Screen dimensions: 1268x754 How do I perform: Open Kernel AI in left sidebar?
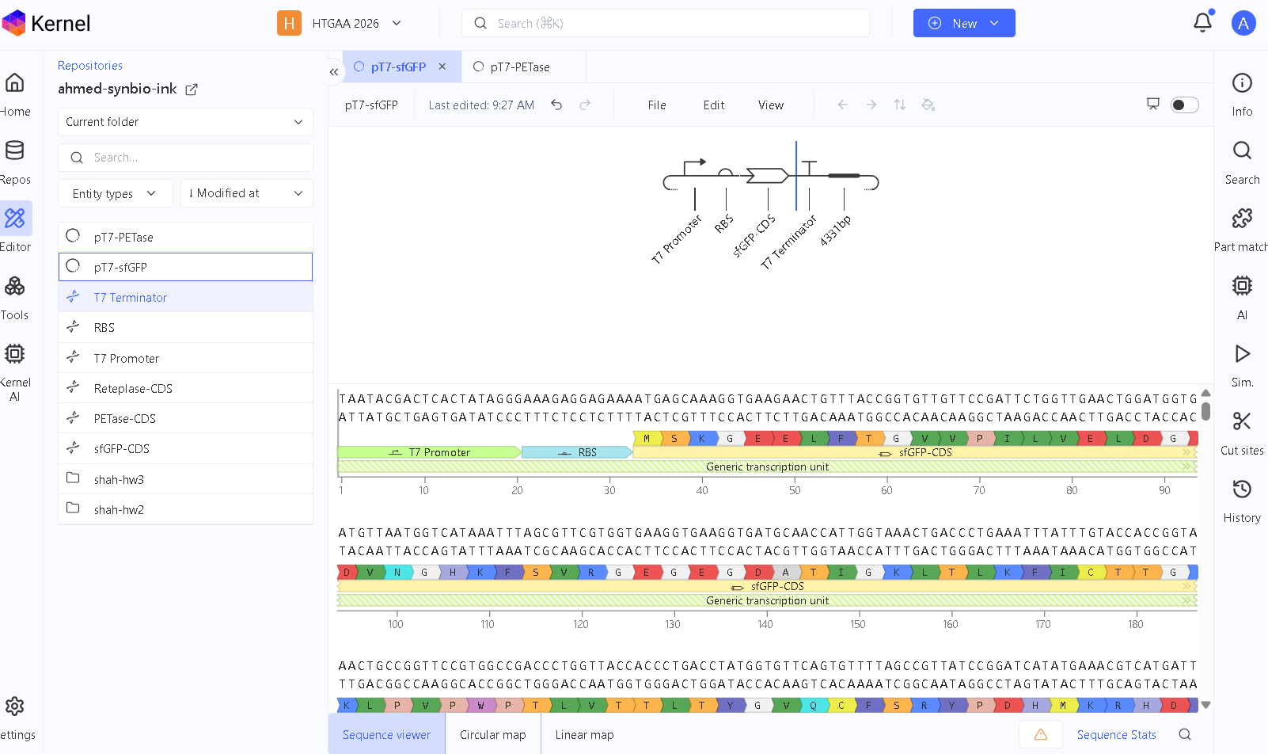[14, 371]
